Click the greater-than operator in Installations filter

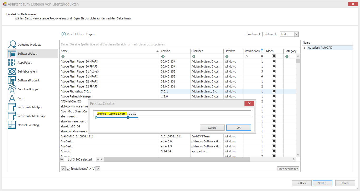point(247,56)
